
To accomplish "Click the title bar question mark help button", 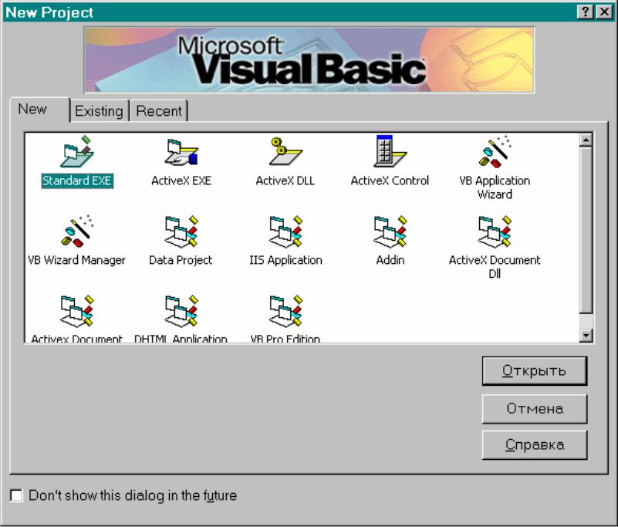I will (x=586, y=12).
